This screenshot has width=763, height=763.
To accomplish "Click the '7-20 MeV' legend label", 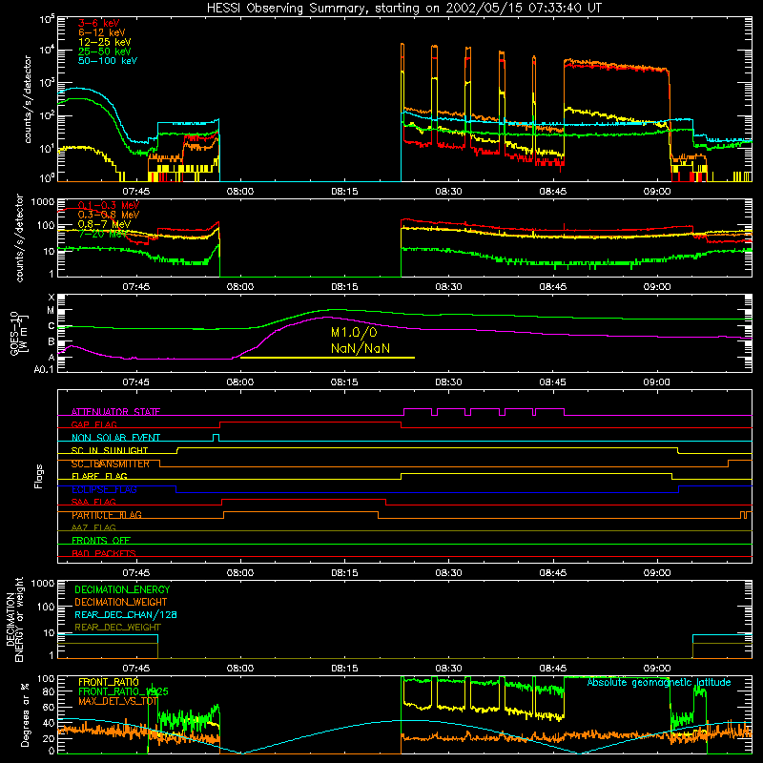I will pyautogui.click(x=101, y=234).
